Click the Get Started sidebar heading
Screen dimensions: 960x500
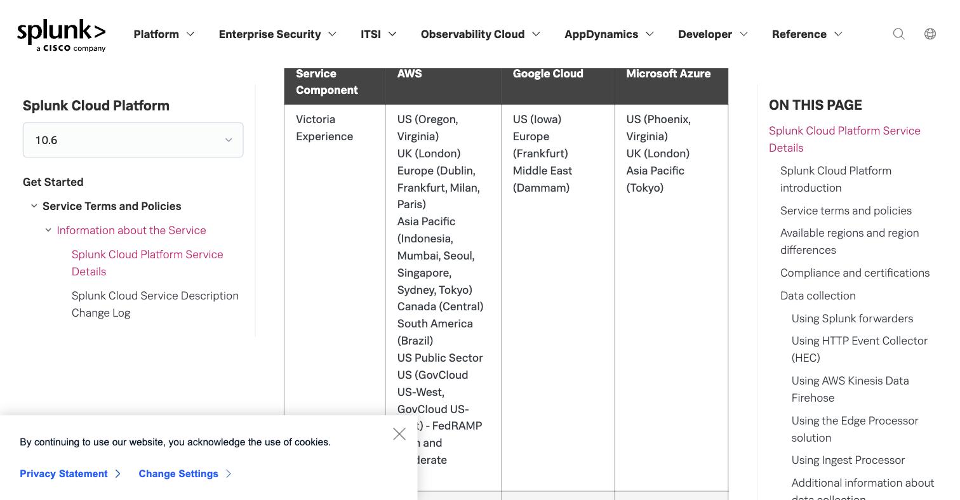(53, 182)
